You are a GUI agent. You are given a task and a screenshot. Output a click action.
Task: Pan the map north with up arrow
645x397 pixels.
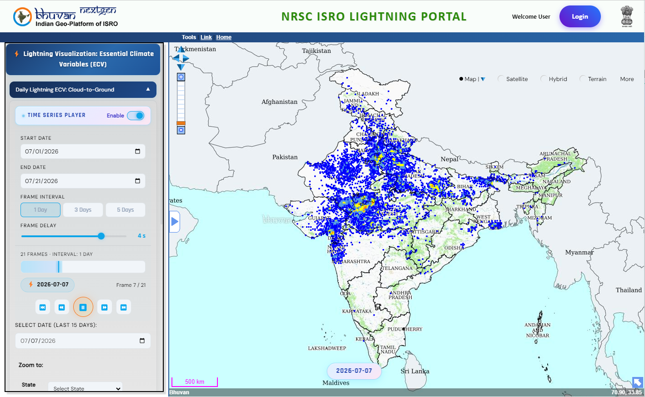point(181,50)
